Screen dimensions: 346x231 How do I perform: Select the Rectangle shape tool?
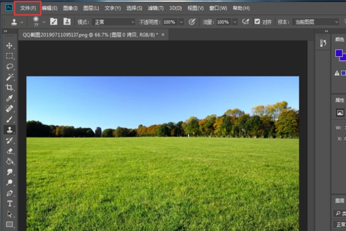[x=9, y=224]
